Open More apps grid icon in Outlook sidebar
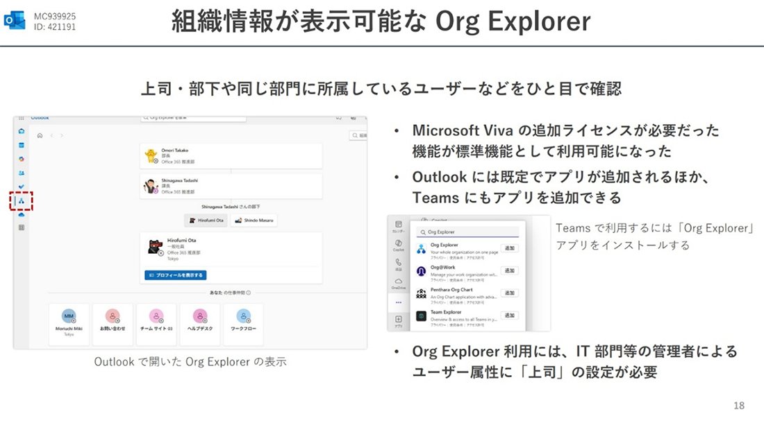 pyautogui.click(x=22, y=227)
